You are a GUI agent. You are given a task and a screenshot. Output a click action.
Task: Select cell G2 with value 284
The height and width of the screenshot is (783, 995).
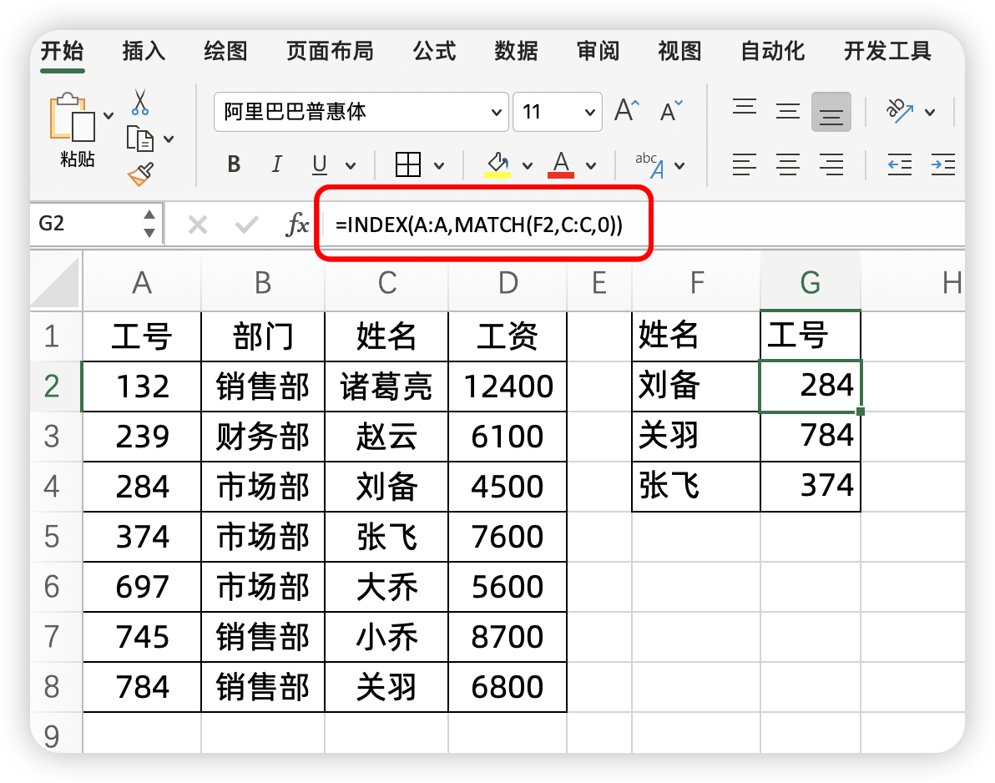[x=811, y=386]
